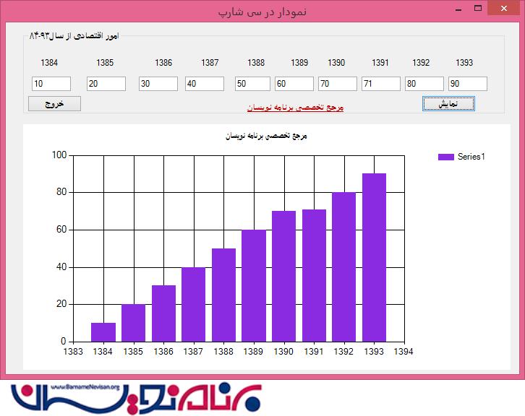
Task: Click the chart bar for year 1390
Action: click(x=284, y=276)
